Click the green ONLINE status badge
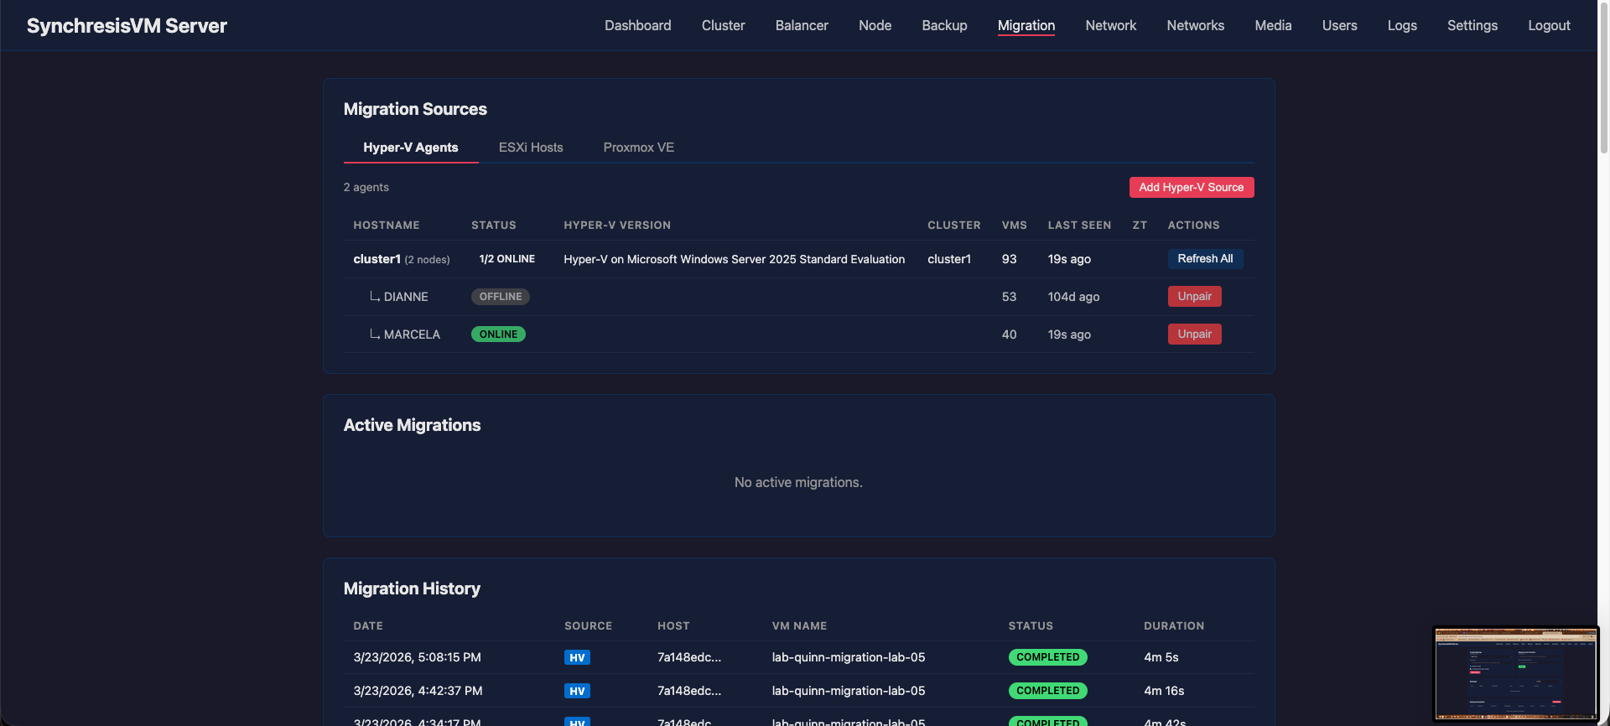The image size is (1610, 726). tap(498, 334)
